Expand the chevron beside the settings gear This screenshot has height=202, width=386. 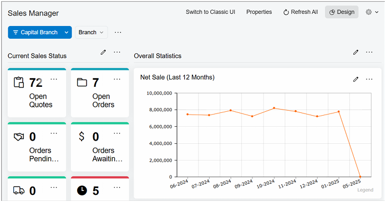(377, 12)
